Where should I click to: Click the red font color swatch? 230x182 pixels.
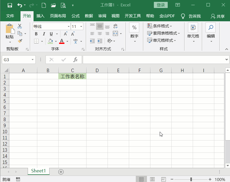point(62,41)
